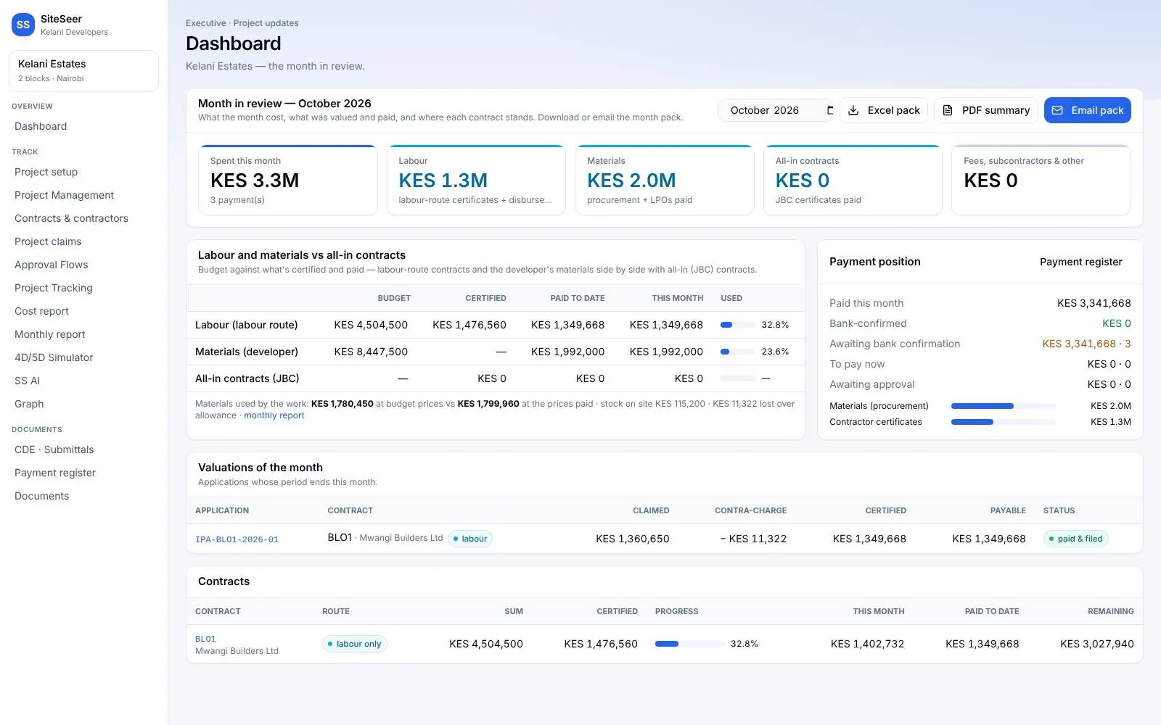Click the download icon on Excel pack
The height and width of the screenshot is (725, 1161).
coord(854,110)
